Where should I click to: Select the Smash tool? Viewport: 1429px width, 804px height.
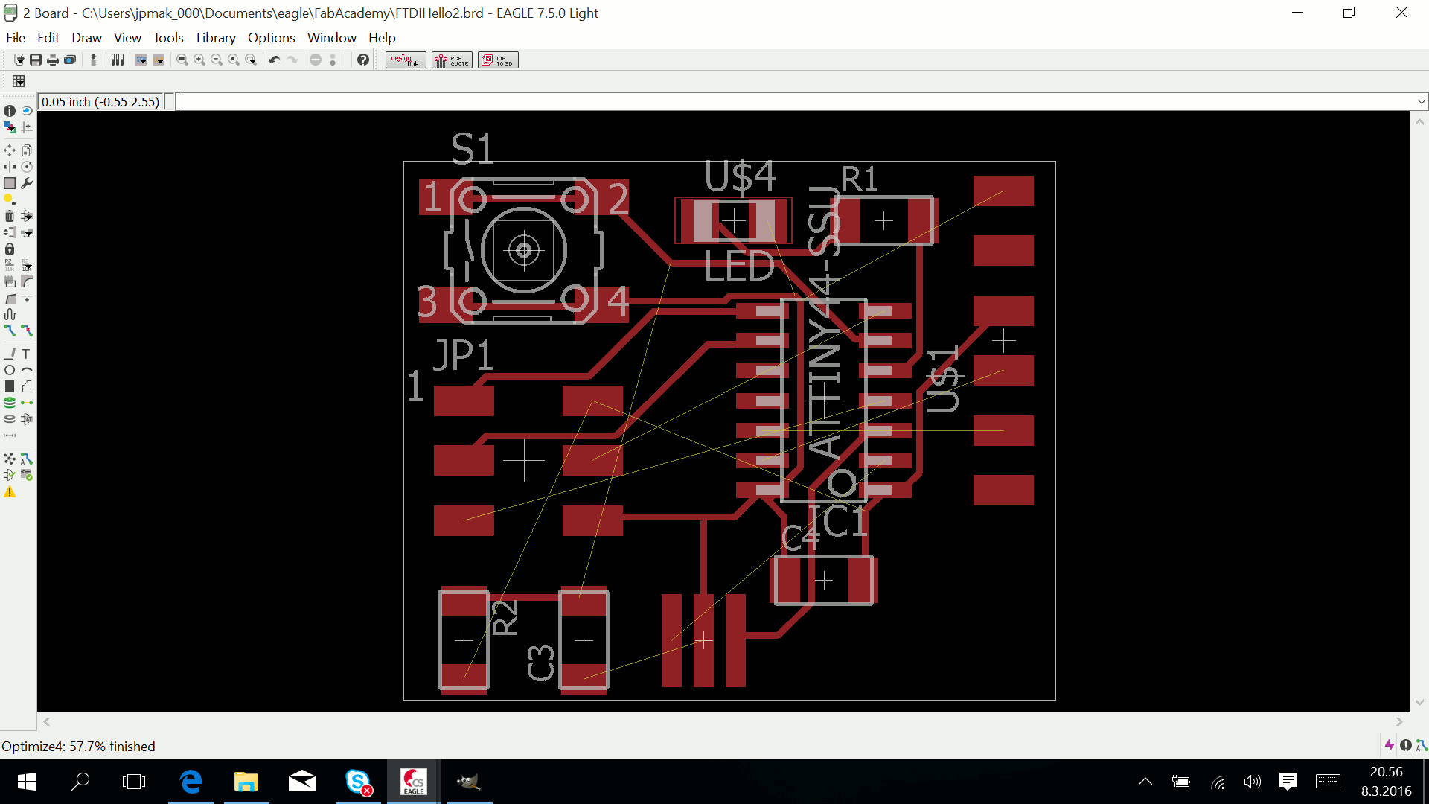click(10, 281)
